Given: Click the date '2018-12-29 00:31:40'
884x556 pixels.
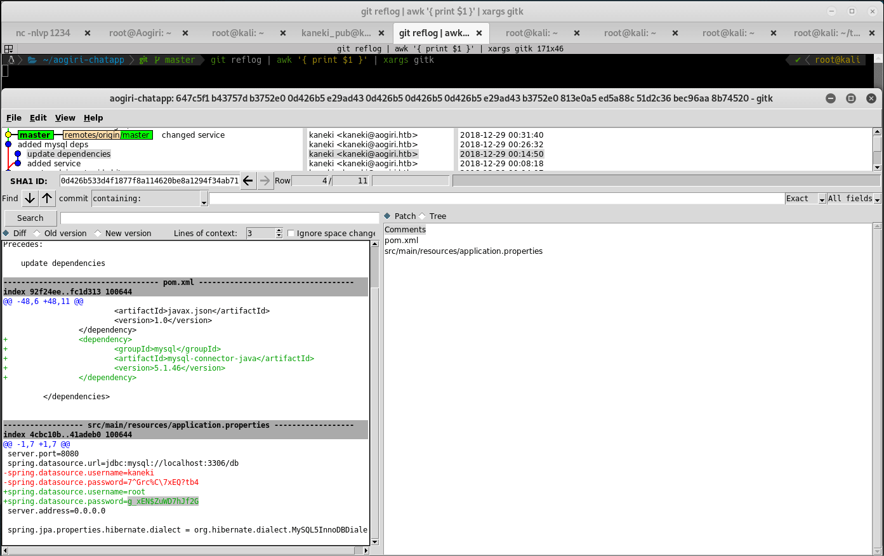Looking at the screenshot, I should point(501,135).
